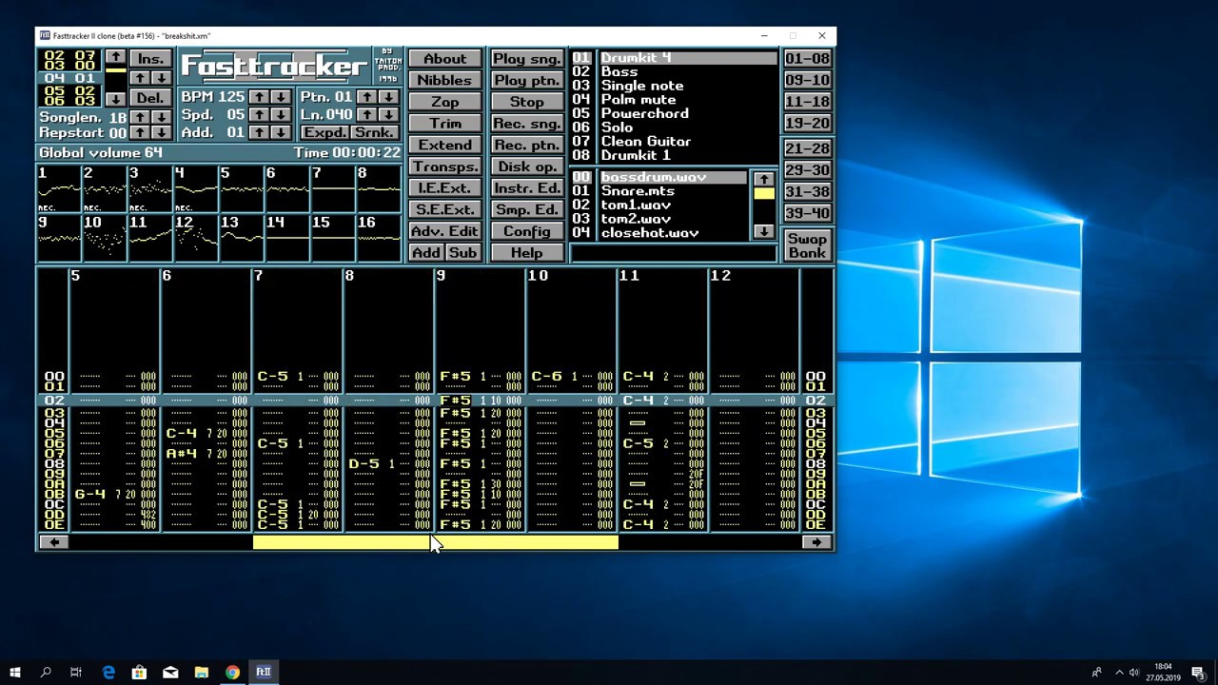The image size is (1218, 685).
Task: Move song position list down with its arrow
Action: (x=115, y=99)
